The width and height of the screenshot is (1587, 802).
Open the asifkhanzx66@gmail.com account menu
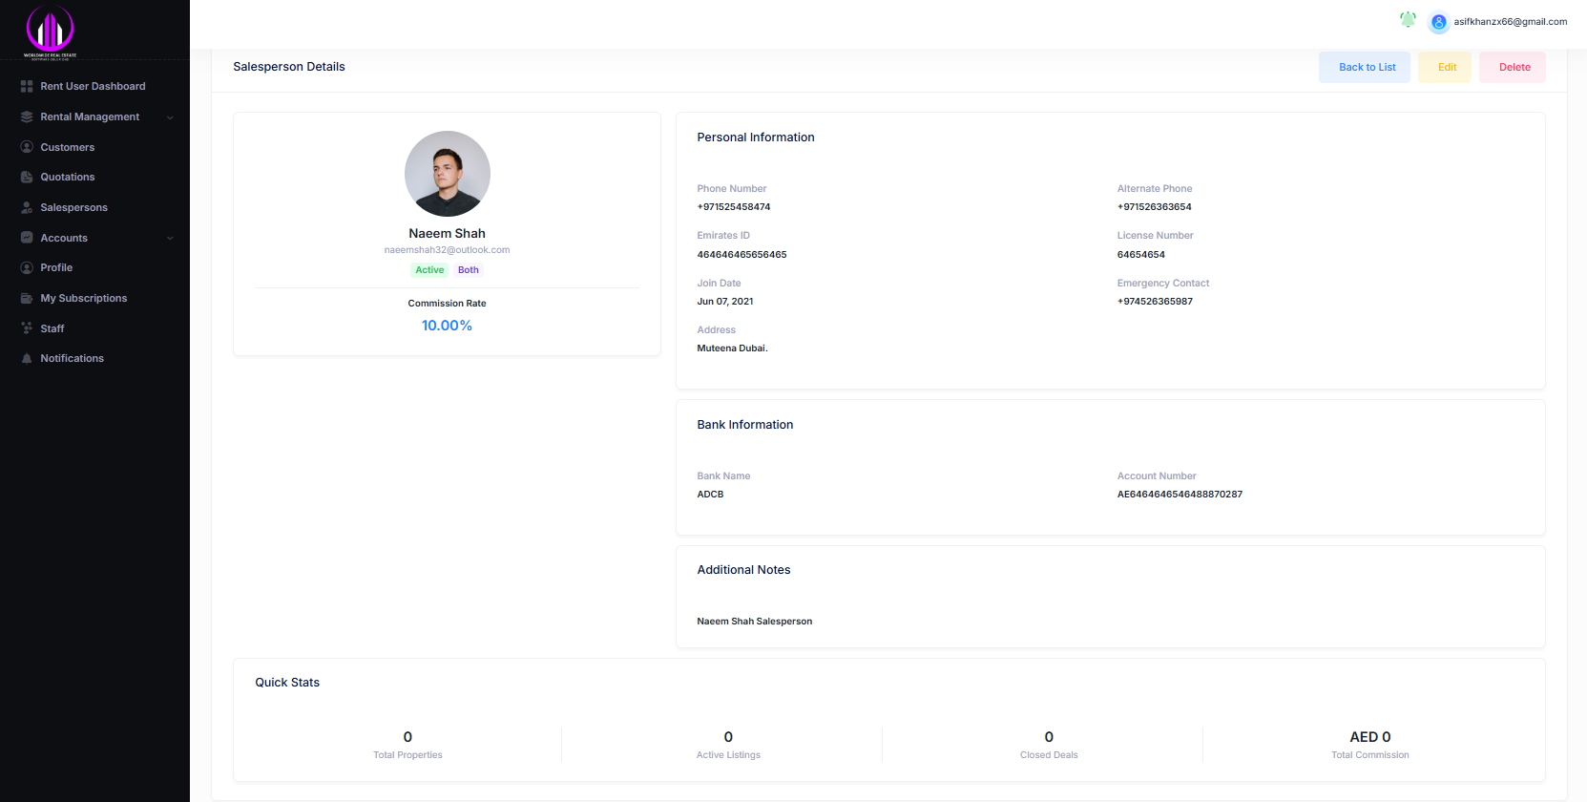[1510, 22]
